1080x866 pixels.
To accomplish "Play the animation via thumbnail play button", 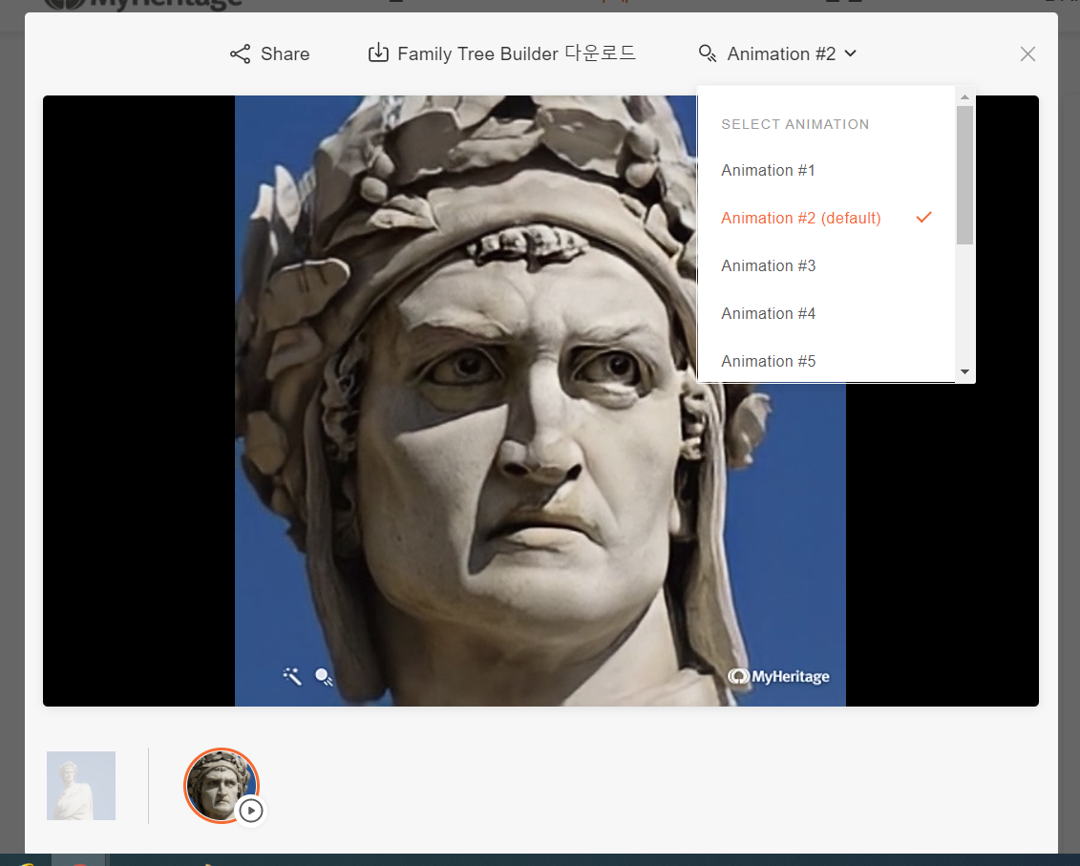I will [251, 811].
